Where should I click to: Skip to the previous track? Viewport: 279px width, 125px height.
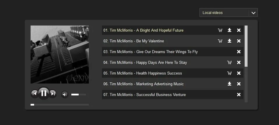tap(34, 93)
